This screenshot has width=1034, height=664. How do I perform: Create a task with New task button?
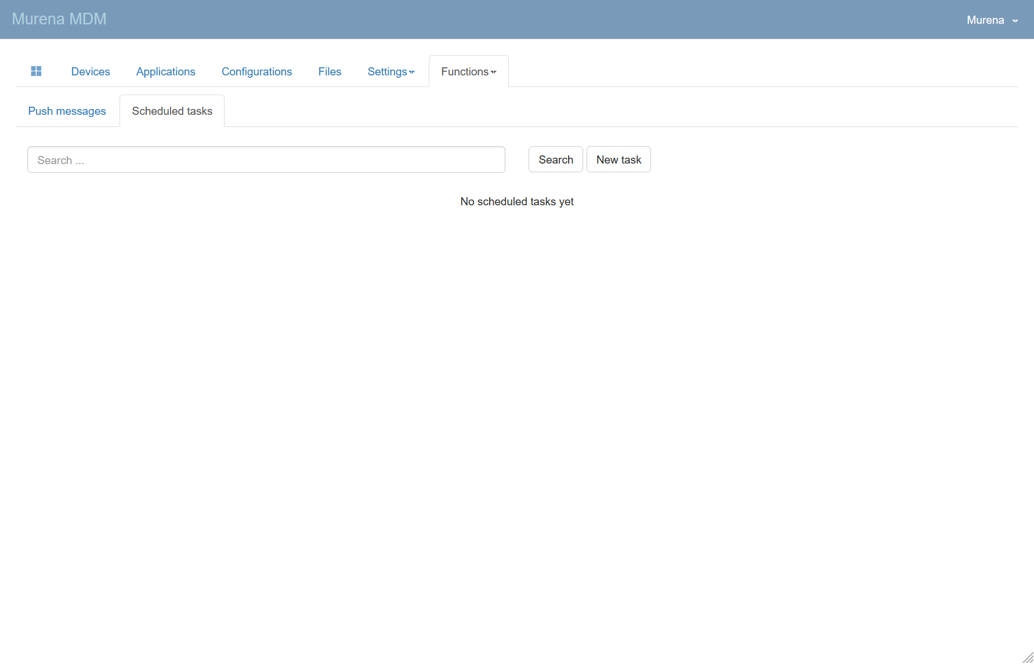[619, 159]
